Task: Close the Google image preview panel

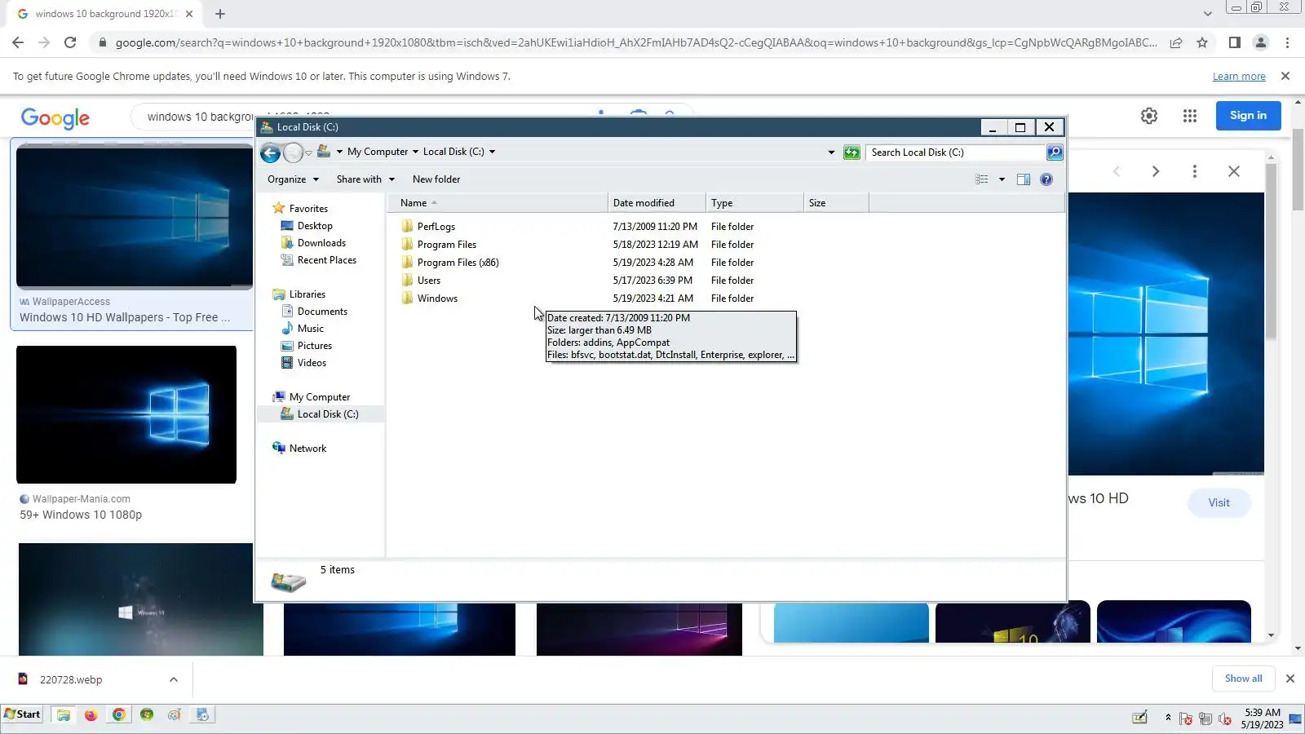Action: click(x=1234, y=171)
